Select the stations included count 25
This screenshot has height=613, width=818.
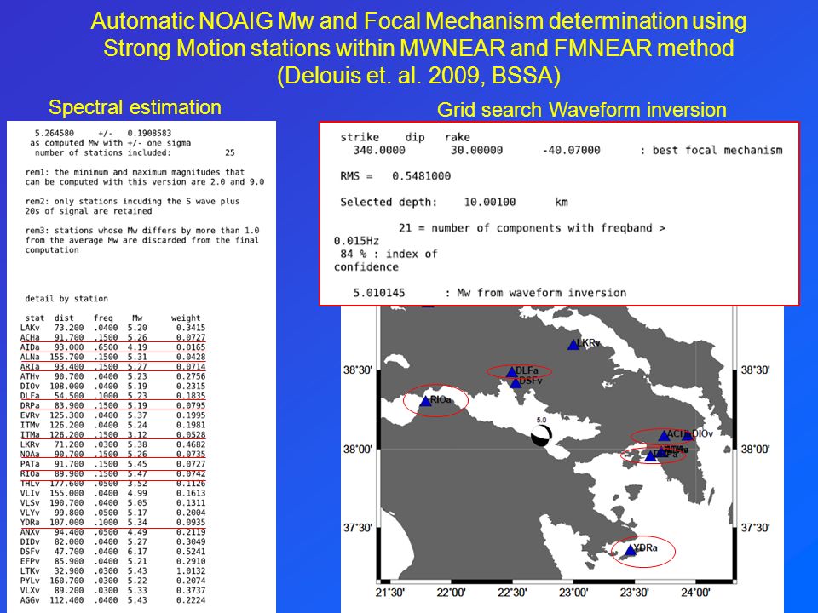pos(229,152)
